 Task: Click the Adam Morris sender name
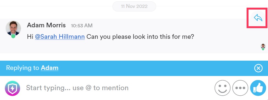pyautogui.click(x=46, y=25)
